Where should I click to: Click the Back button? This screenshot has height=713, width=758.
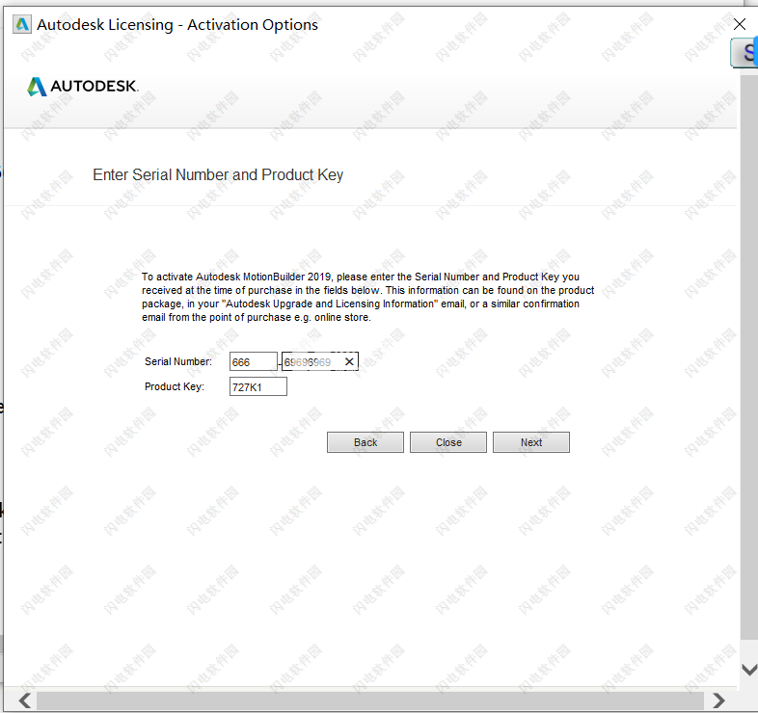pos(365,442)
